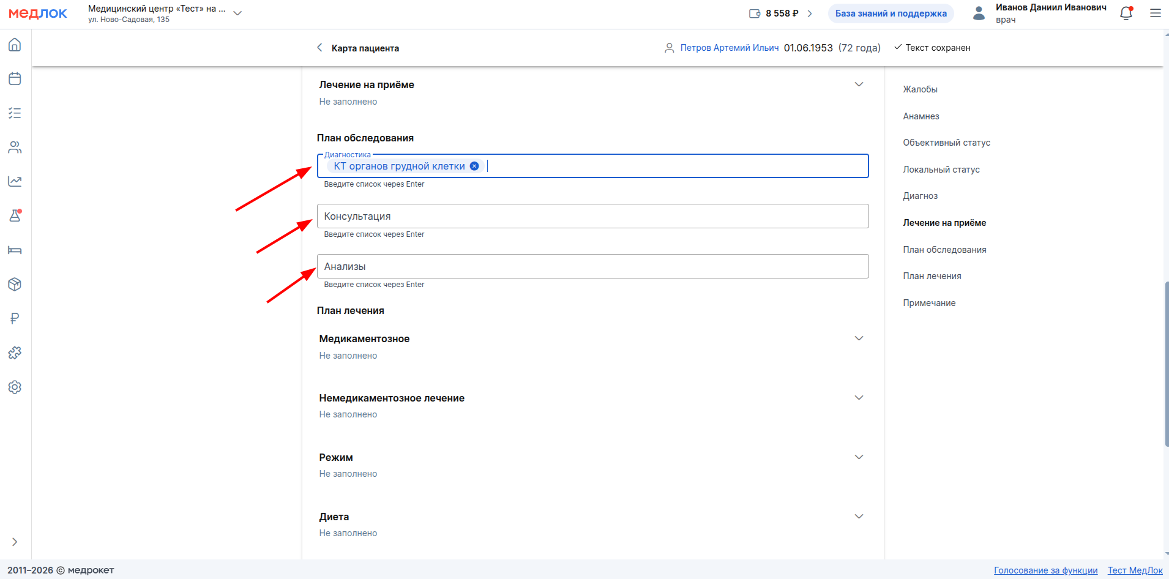1169x579 pixels.
Task: Open the home icon in sidebar
Action: 15,45
